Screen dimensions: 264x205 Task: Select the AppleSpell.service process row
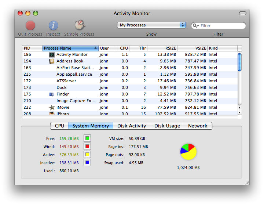click(x=130, y=75)
